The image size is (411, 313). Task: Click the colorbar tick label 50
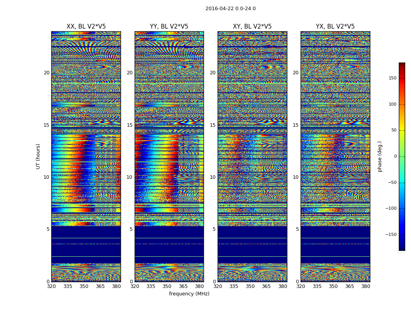[394, 130]
